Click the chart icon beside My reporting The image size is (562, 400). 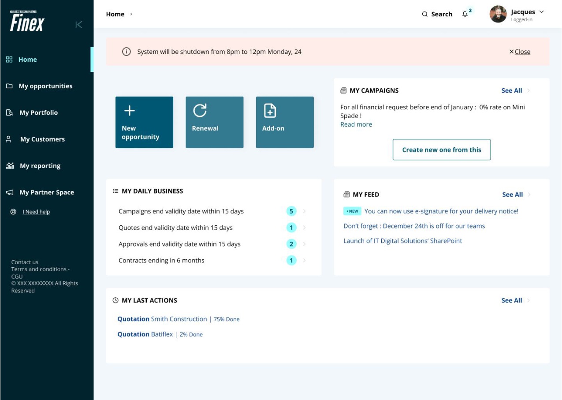[10, 166]
